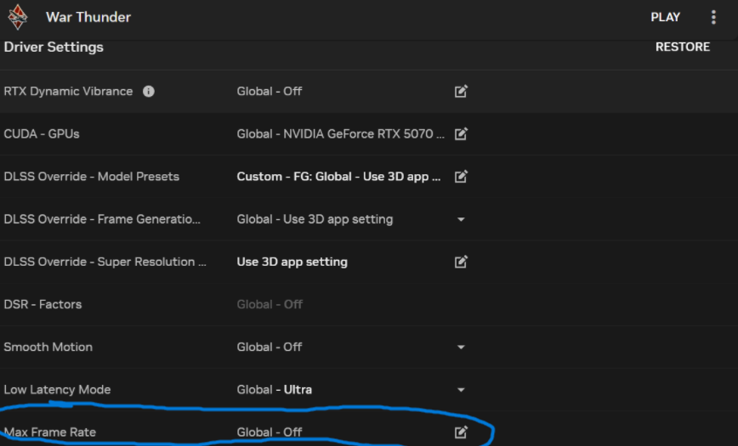Expand the Low Latency Mode dropdown arrow
The width and height of the screenshot is (738, 446).
(x=461, y=390)
